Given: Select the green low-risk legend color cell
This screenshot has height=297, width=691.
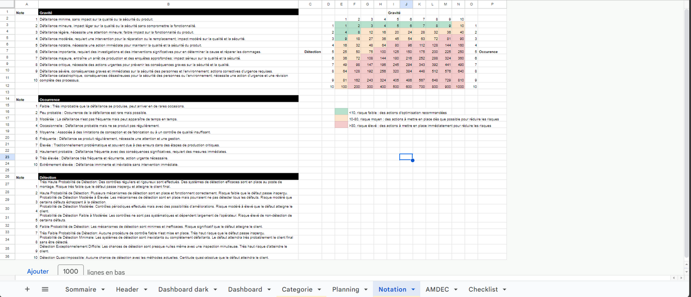Looking at the screenshot, I should click(341, 112).
